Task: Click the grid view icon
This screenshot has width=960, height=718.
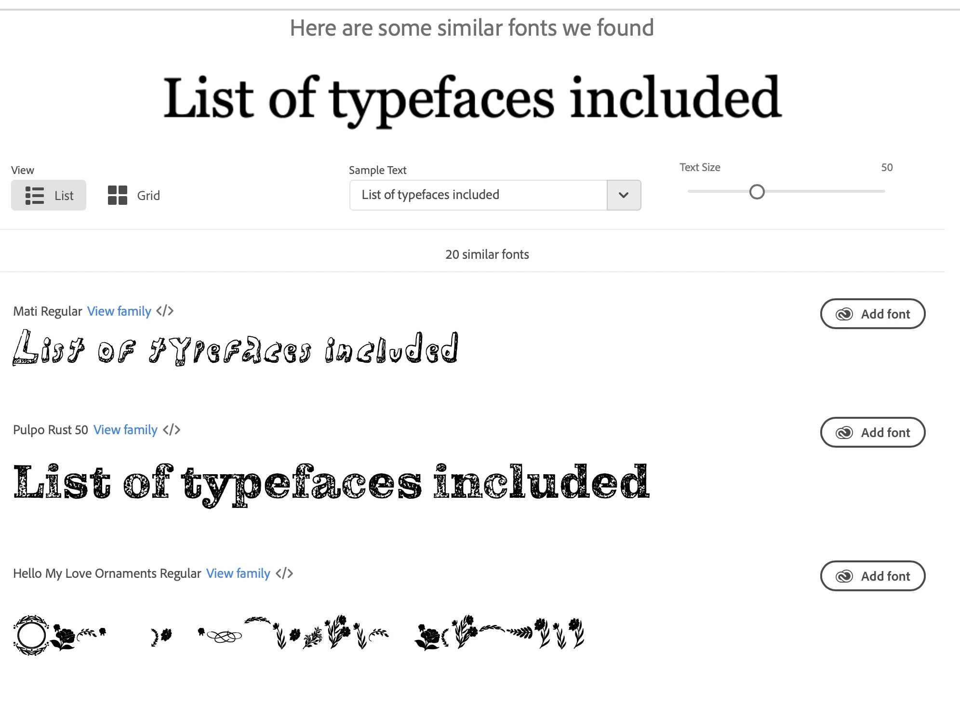Action: tap(118, 195)
